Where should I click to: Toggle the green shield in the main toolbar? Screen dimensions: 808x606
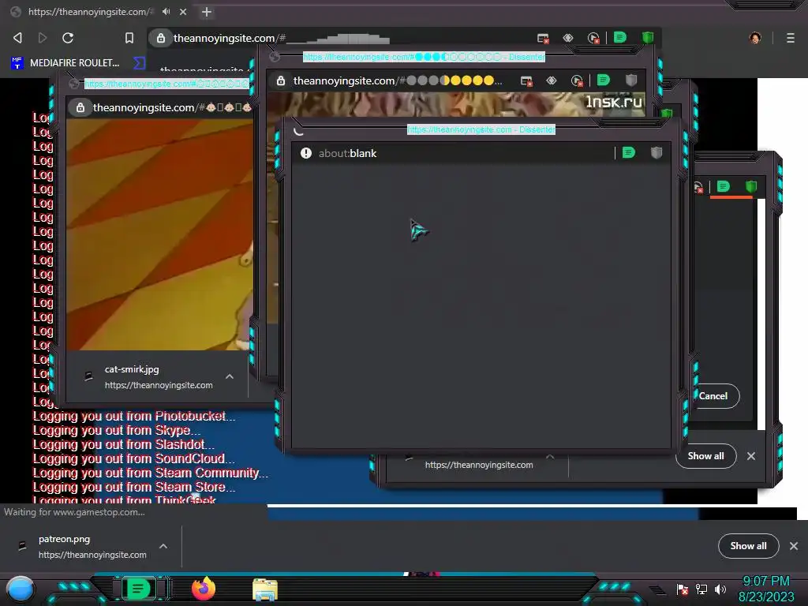pos(648,37)
